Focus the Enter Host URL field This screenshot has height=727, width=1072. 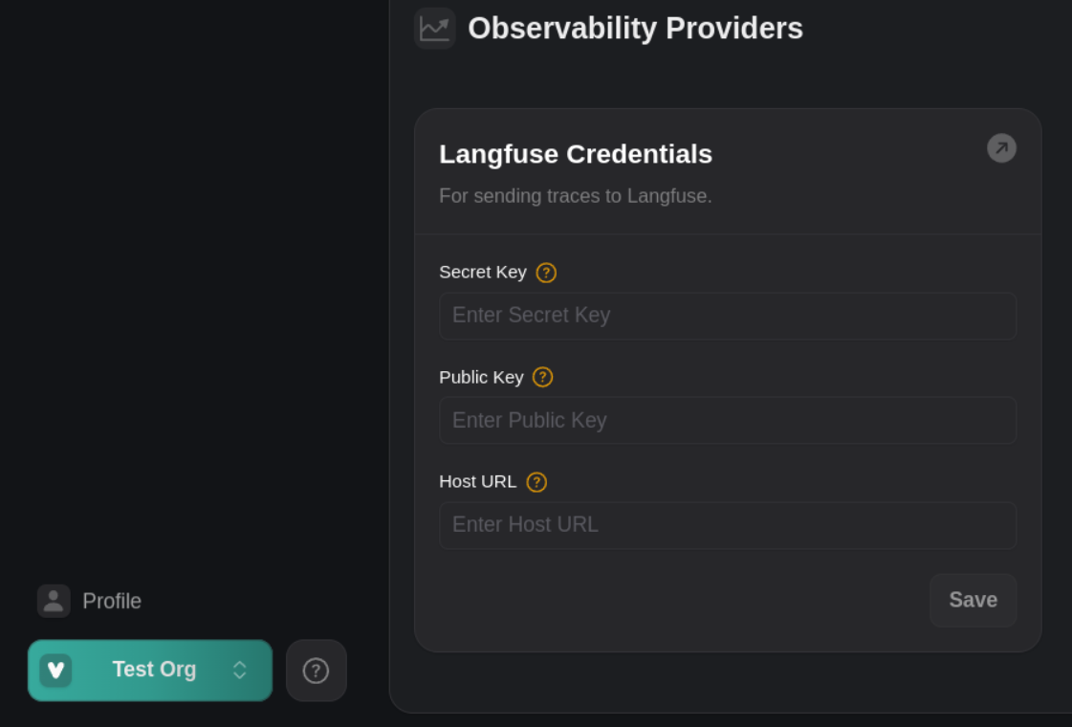pos(727,525)
